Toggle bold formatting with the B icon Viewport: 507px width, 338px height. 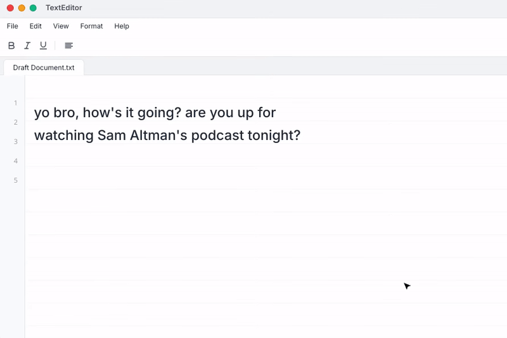coord(11,46)
